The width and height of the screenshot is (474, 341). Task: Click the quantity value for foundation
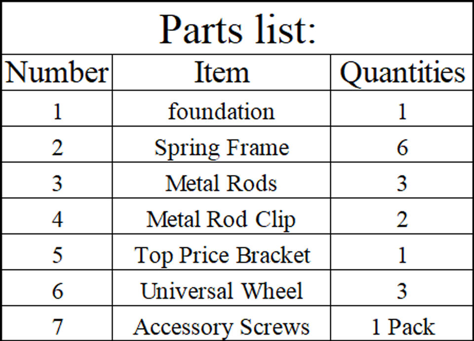(402, 111)
